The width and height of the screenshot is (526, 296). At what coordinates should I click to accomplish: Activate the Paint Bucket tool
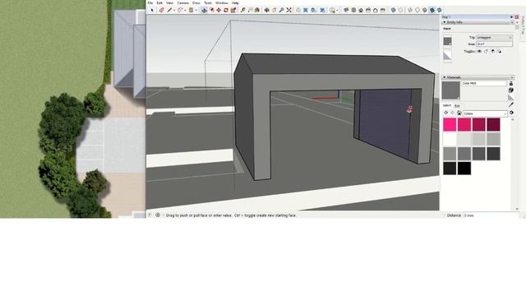pos(257,10)
